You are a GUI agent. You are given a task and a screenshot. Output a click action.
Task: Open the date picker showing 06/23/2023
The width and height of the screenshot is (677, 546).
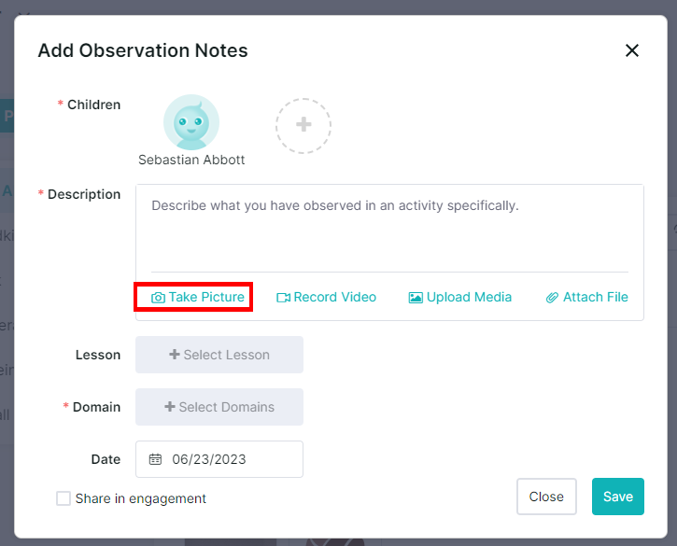pyautogui.click(x=219, y=459)
